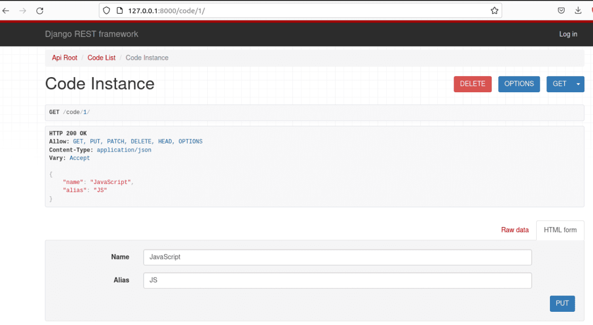Click inside the Alias input field
This screenshot has height=325, width=593.
point(338,280)
